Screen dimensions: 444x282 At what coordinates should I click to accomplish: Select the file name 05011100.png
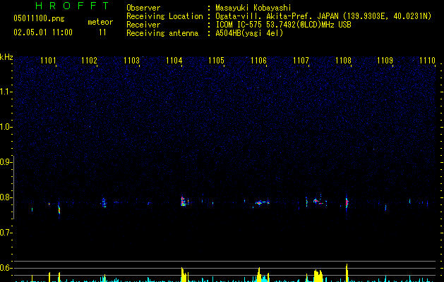point(39,19)
